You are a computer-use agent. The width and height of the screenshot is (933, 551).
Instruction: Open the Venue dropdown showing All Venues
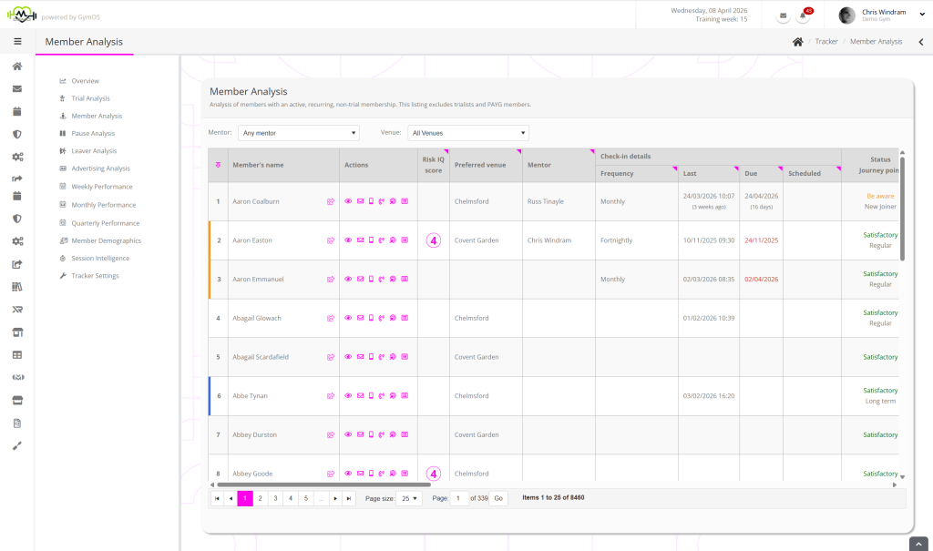pos(467,133)
